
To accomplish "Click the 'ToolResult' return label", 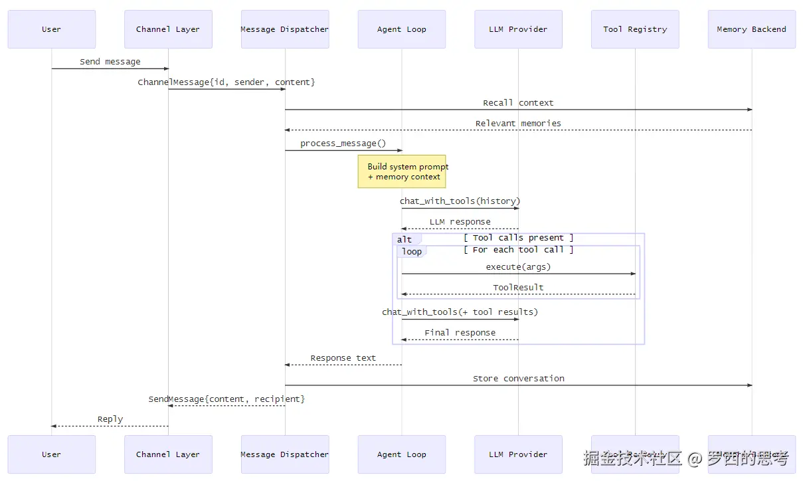I will click(x=519, y=288).
